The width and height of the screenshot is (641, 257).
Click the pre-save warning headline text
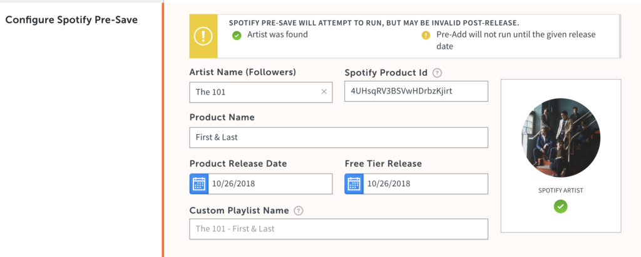(374, 23)
